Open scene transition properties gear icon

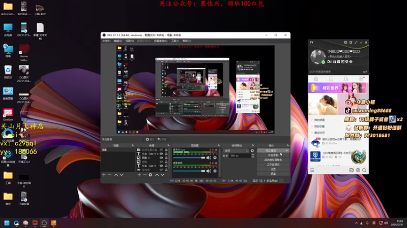[252, 150]
